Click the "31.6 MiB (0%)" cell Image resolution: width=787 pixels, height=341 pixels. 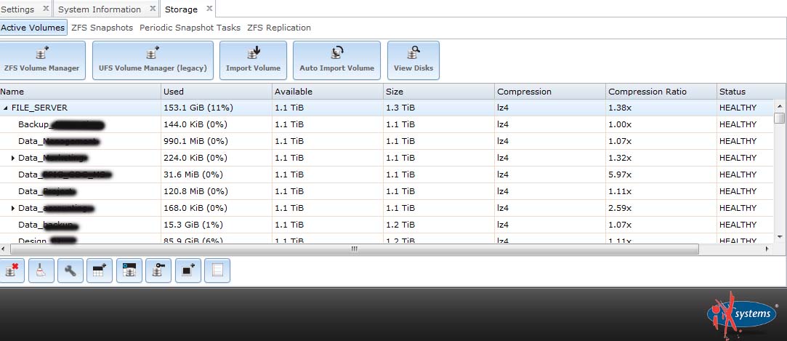coord(193,174)
